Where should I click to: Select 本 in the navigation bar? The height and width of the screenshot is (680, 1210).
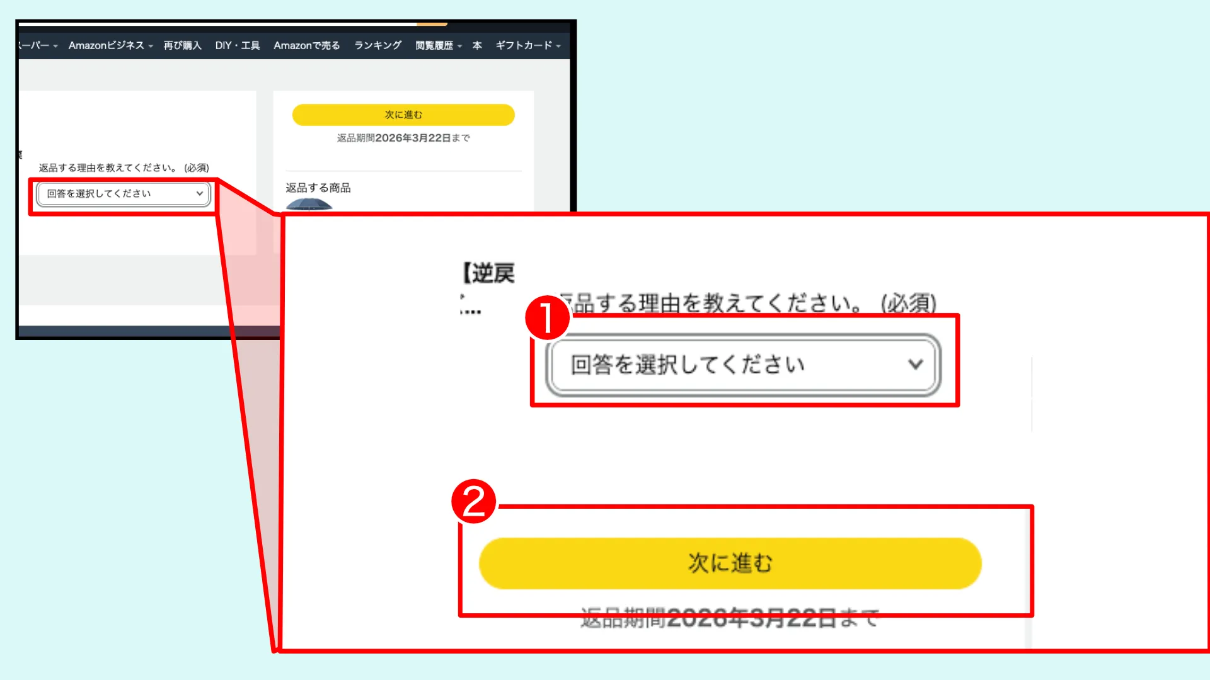tap(476, 45)
